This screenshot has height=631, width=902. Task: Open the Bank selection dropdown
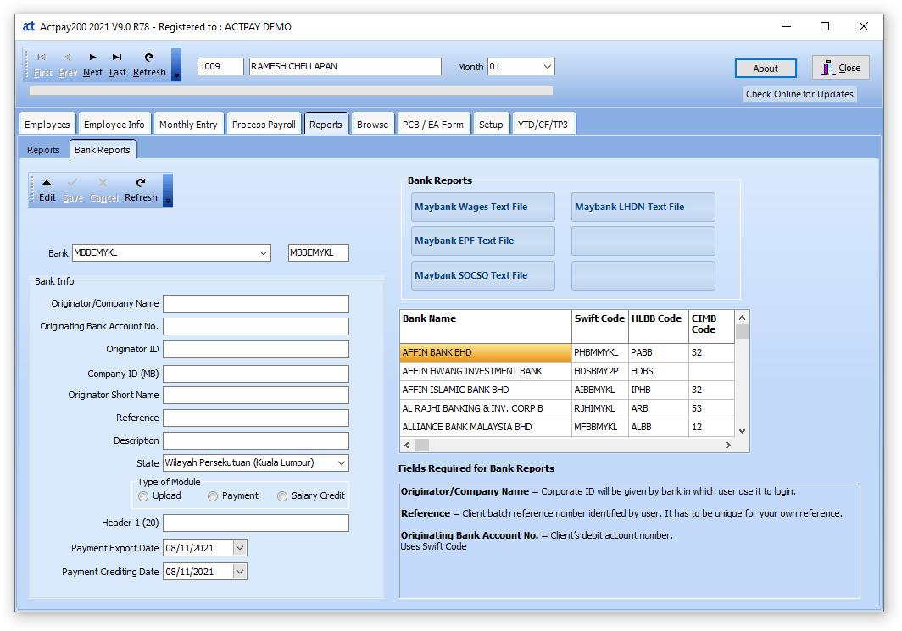(264, 252)
